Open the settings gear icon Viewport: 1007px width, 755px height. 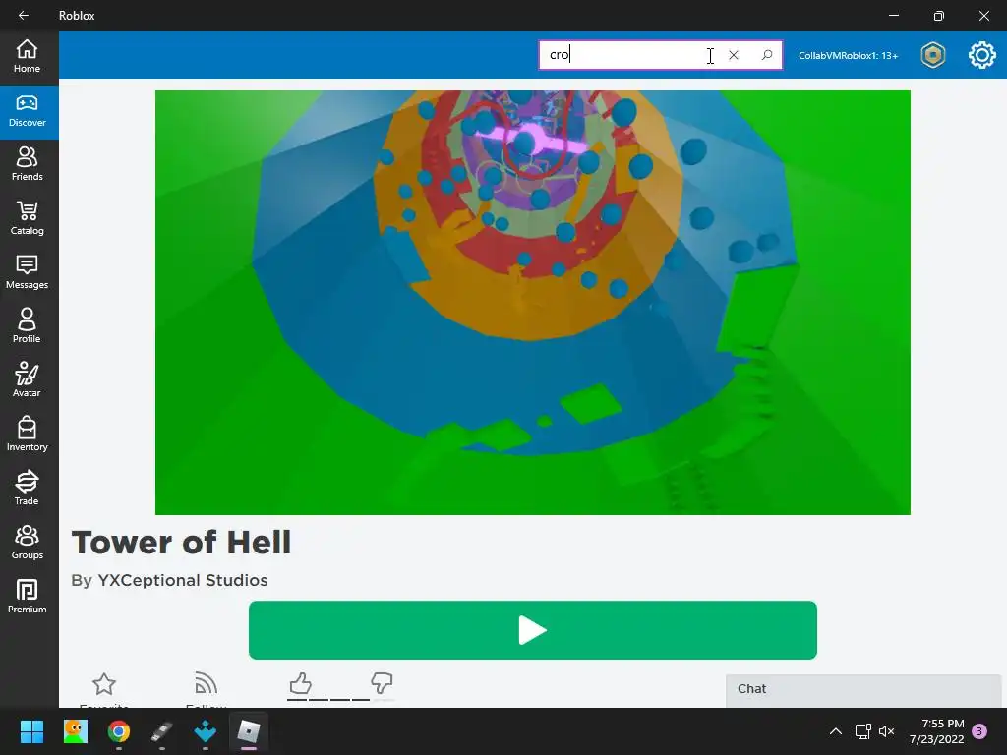coord(982,55)
